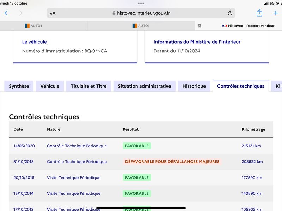Click the FAVORABLE badge on the 15/10/2014 row

pos(137,193)
